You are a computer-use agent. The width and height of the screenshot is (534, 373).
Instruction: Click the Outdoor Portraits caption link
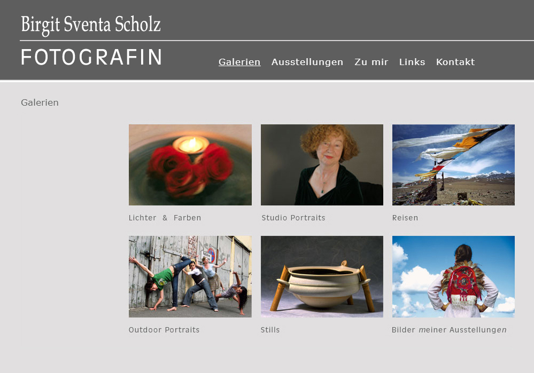tap(164, 330)
